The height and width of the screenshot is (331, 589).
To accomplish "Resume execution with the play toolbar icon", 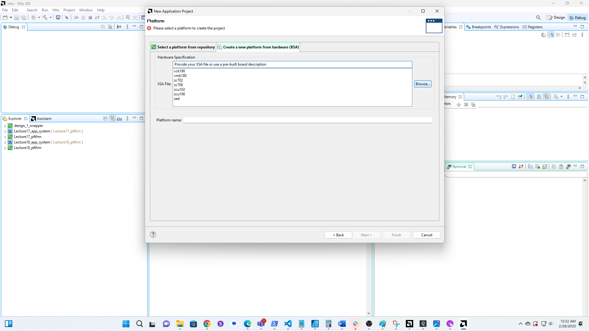I will pos(76,17).
